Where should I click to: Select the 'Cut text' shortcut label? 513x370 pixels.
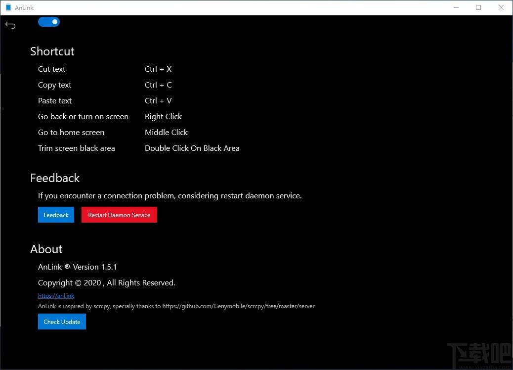point(52,69)
